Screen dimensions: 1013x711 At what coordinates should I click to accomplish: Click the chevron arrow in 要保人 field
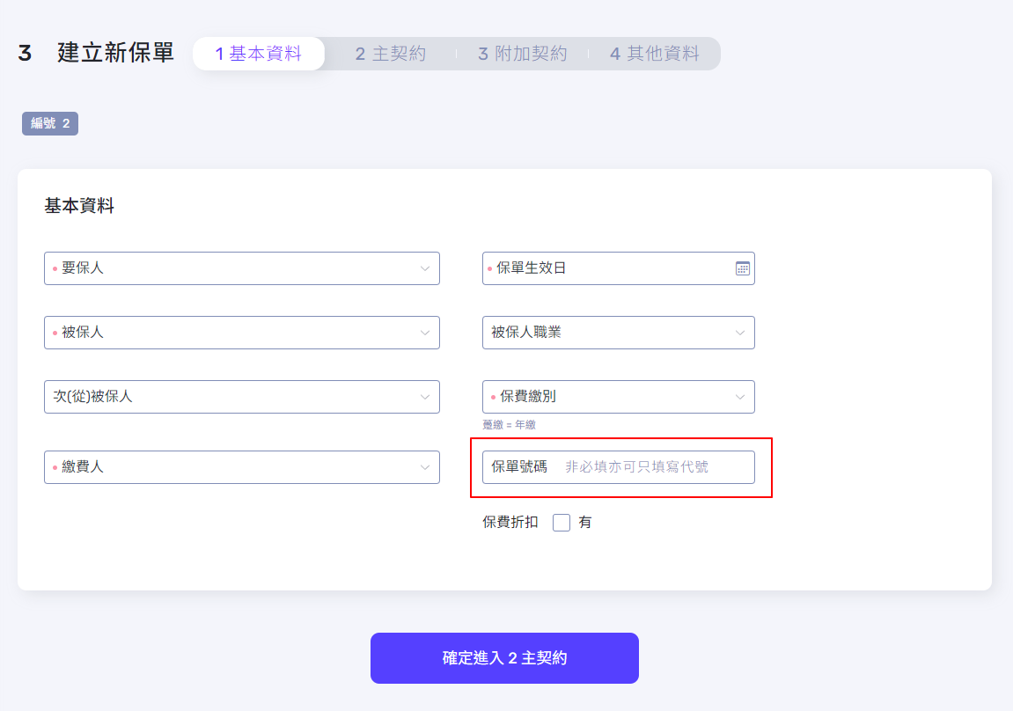click(x=425, y=268)
